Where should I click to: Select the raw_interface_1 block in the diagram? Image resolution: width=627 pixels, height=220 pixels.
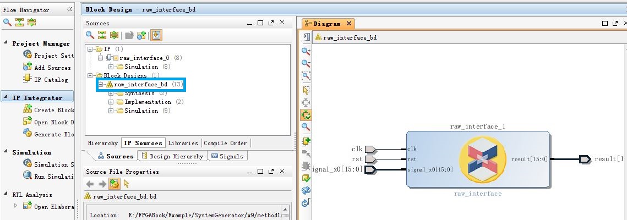[477, 159]
